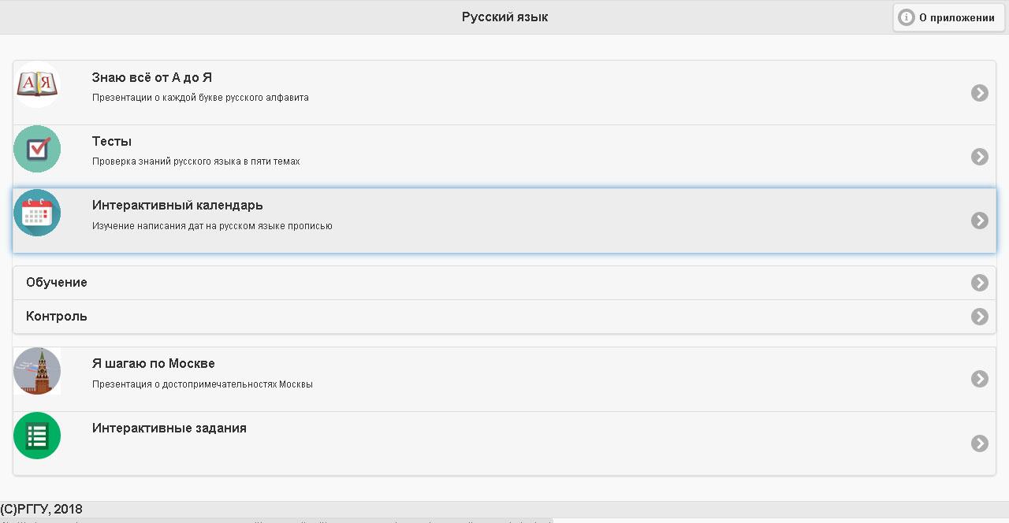Viewport: 1009px width, 523px height.
Task: Open 'Я шагаю по Москве' title
Action: pos(153,364)
